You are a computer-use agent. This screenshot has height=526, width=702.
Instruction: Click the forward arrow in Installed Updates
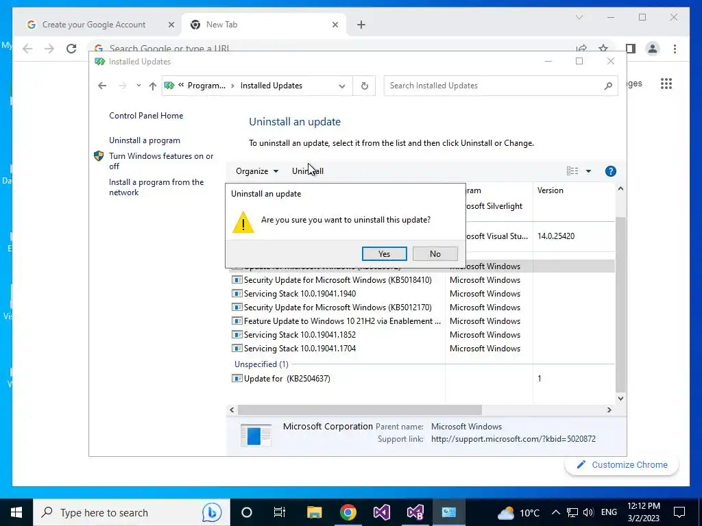point(122,86)
